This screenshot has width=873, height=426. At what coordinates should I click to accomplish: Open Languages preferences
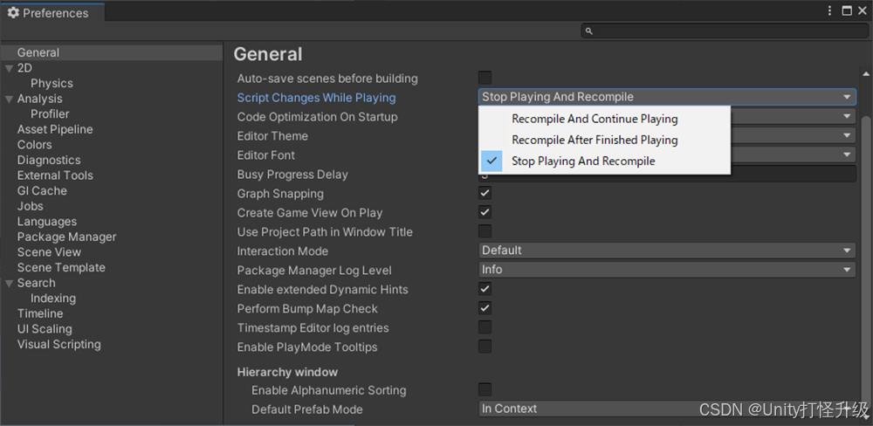(x=47, y=222)
